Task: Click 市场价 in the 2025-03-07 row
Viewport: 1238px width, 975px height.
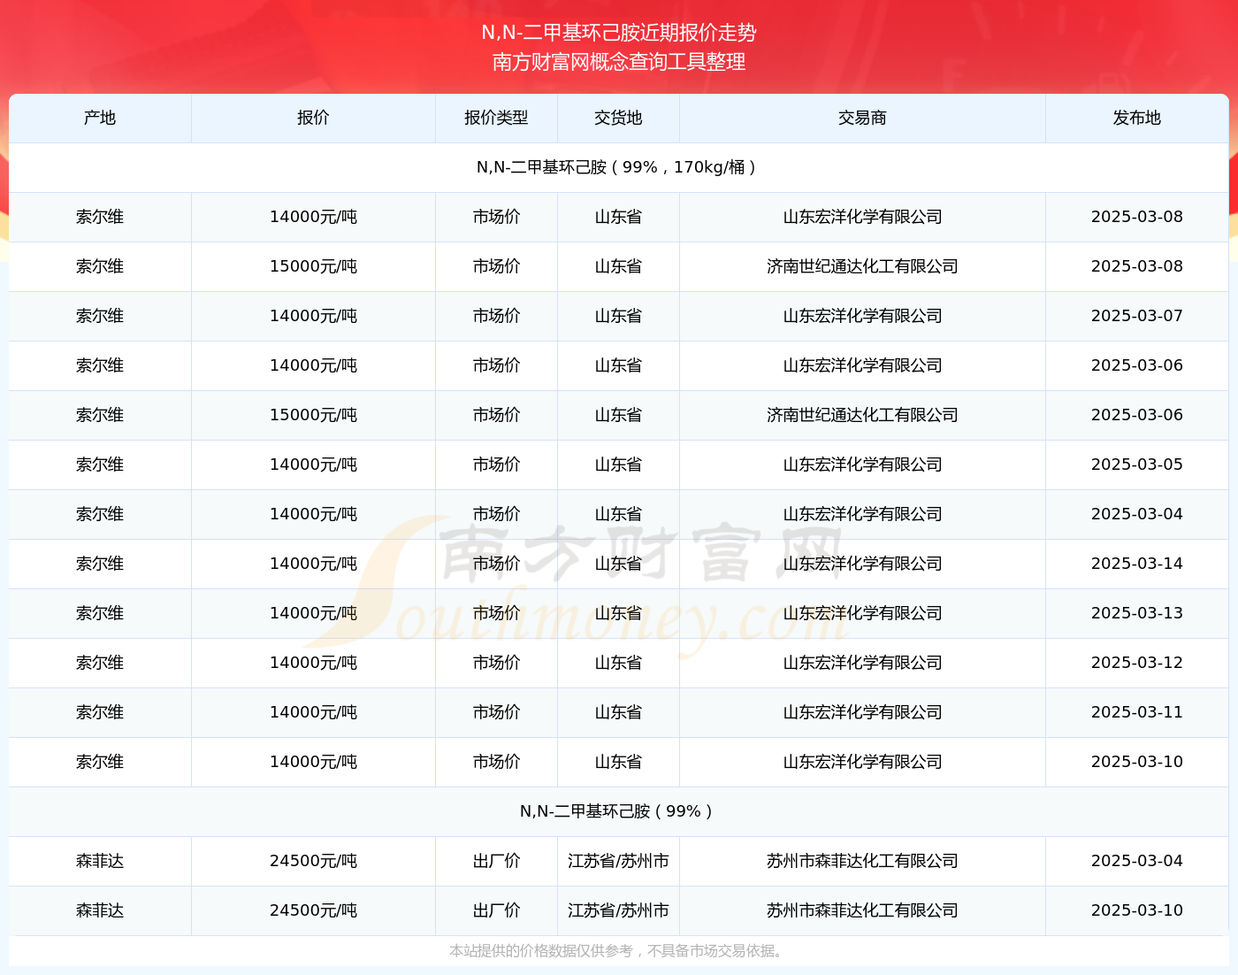Action: [496, 316]
